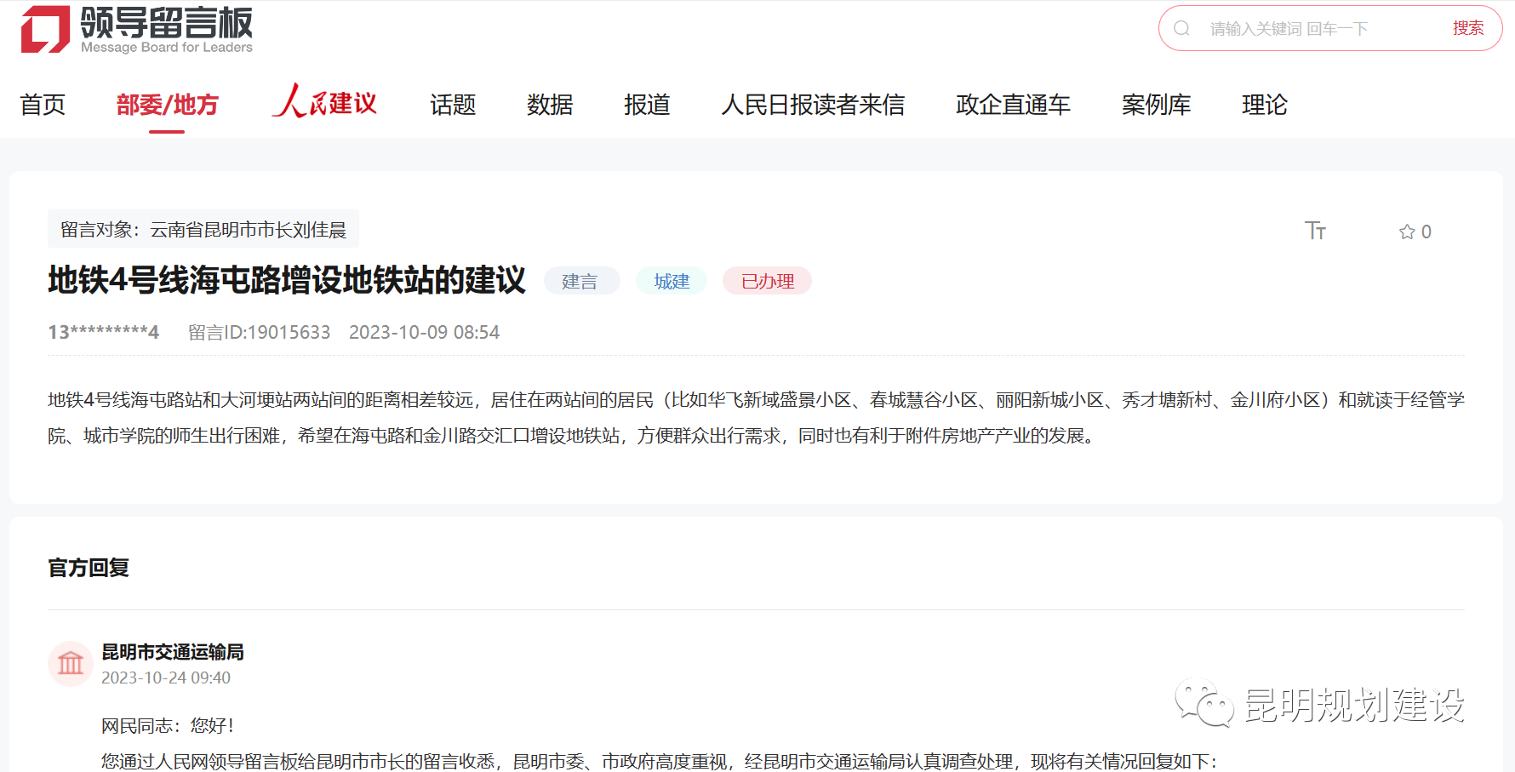Open the 数据 data menu item
Screen dimensions: 1515x772
coord(550,105)
